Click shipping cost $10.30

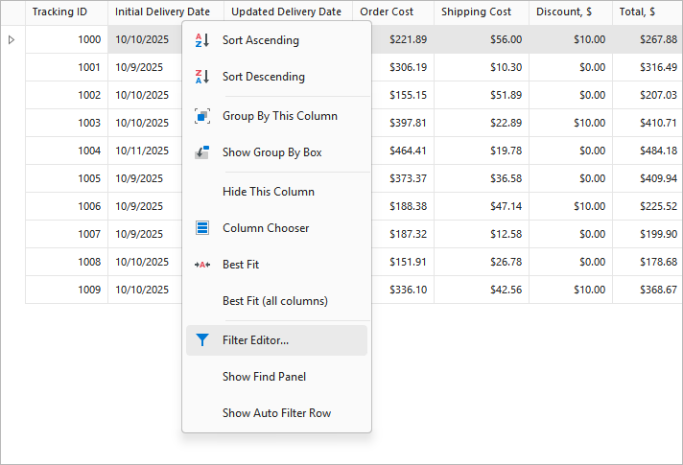[482, 67]
